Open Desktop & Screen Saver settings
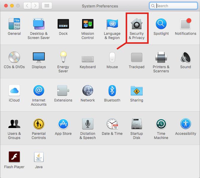200x178 pixels. pos(39,24)
